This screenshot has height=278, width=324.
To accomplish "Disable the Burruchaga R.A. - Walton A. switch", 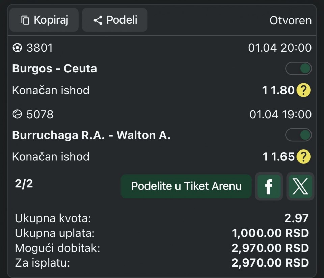I will (298, 135).
